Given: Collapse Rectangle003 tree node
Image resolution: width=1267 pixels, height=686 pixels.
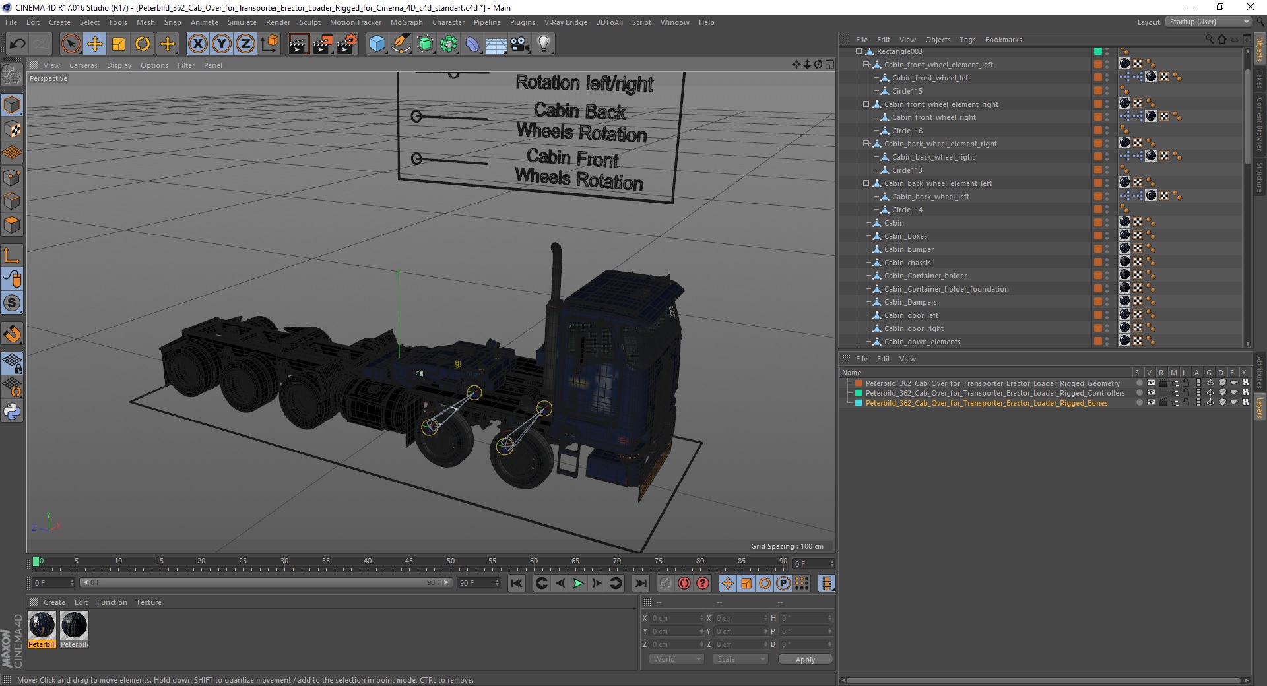Looking at the screenshot, I should click(859, 51).
